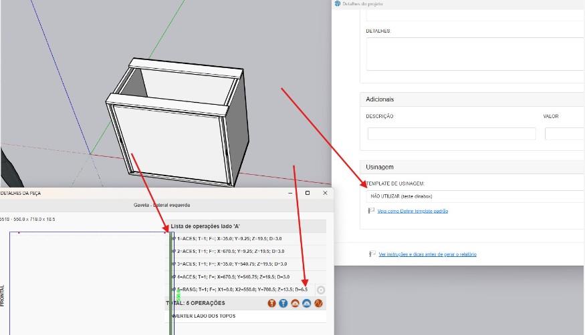Viewport: 585px width, 335px height.
Task: Open the Veja como Definir template padrão link
Action: pos(413,211)
